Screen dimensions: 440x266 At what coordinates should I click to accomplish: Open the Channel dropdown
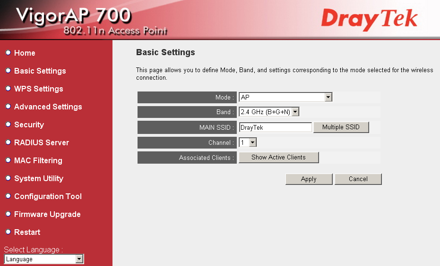tap(248, 142)
